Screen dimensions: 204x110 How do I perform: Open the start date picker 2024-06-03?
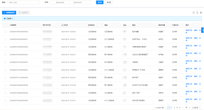tap(60, 2)
